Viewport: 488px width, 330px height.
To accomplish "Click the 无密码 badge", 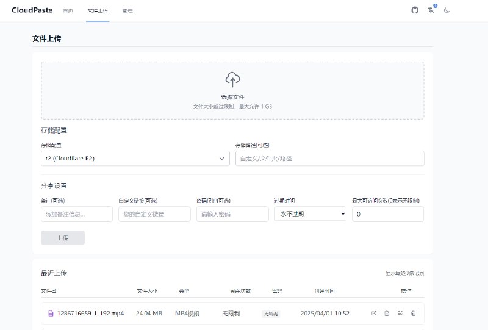I will click(x=271, y=314).
